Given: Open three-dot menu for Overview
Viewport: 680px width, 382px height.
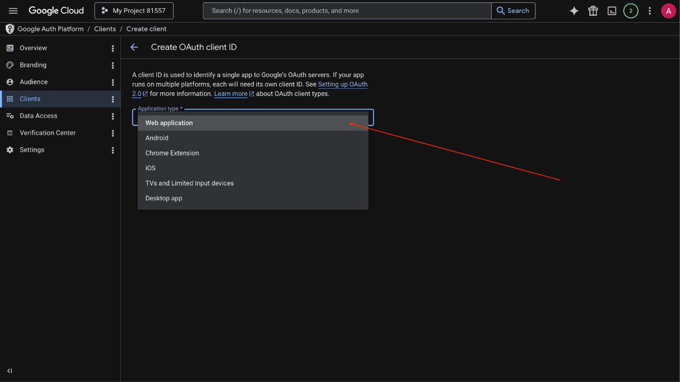Looking at the screenshot, I should (113, 49).
